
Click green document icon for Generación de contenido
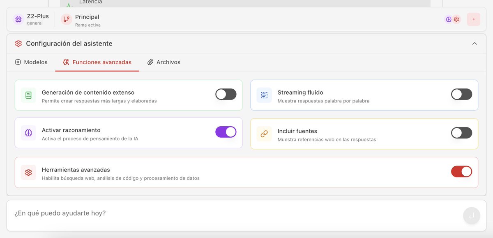(28, 95)
